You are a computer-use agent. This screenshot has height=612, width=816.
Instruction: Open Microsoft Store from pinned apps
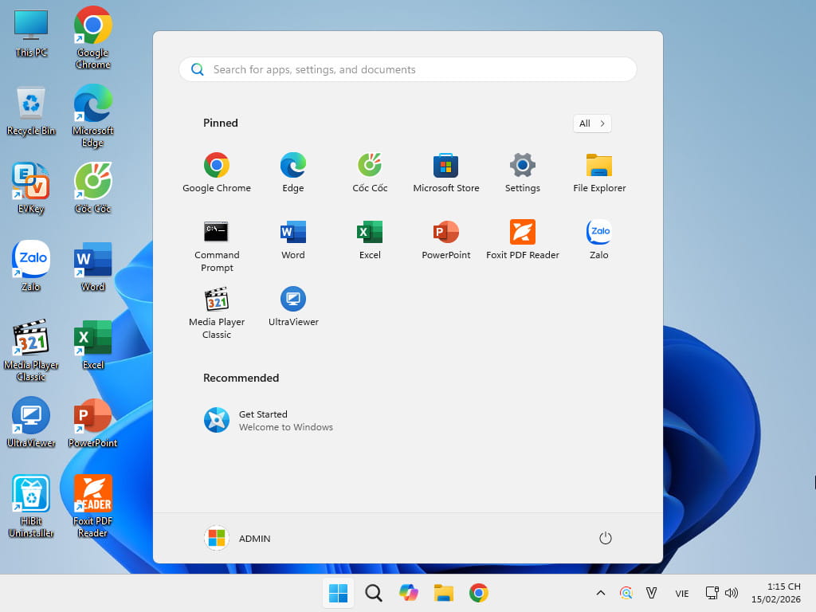446,172
